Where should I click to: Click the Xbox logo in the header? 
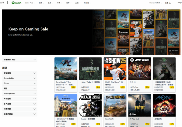pos(17,3)
